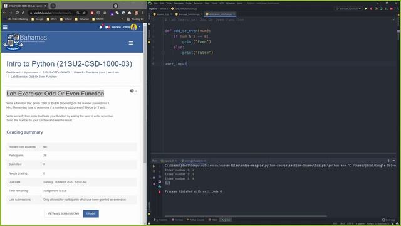Reload the page in Chrome
Image resolution: width=401 pixels, height=226 pixels.
point(17,13)
